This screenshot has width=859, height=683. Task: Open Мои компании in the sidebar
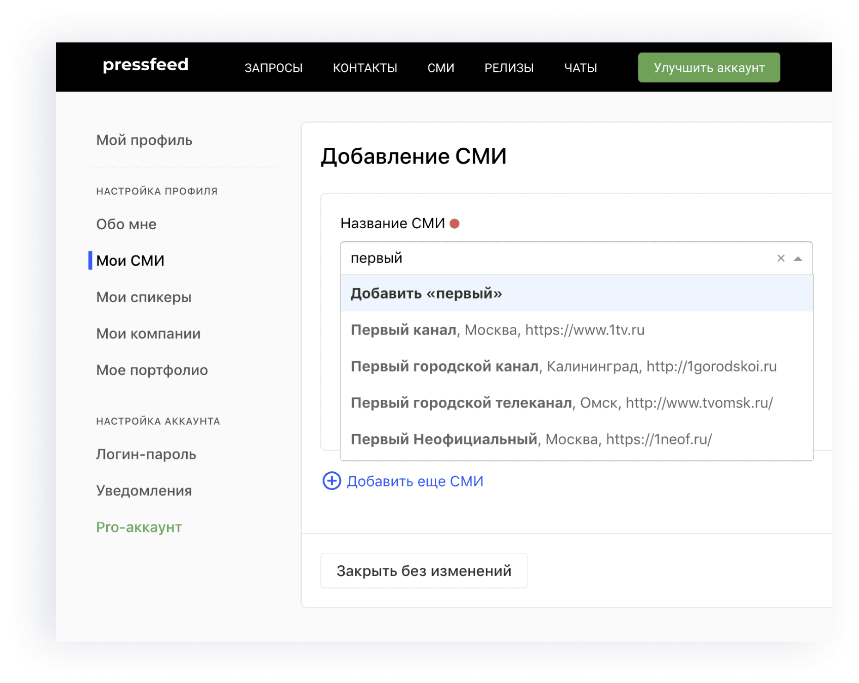click(148, 334)
